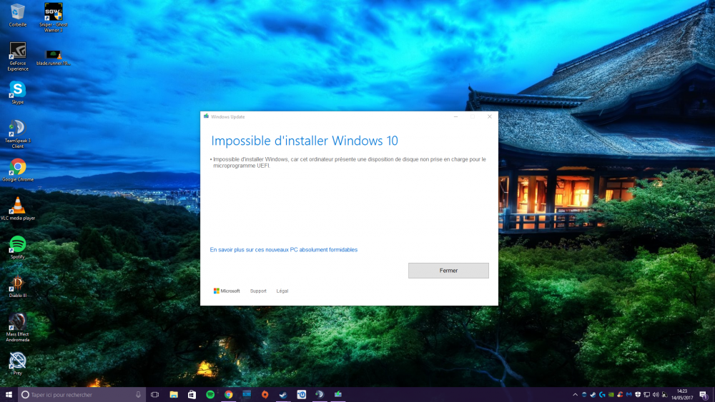Screen dimensions: 715x402
Task: Open the Légal link in dialog footer
Action: (x=282, y=291)
